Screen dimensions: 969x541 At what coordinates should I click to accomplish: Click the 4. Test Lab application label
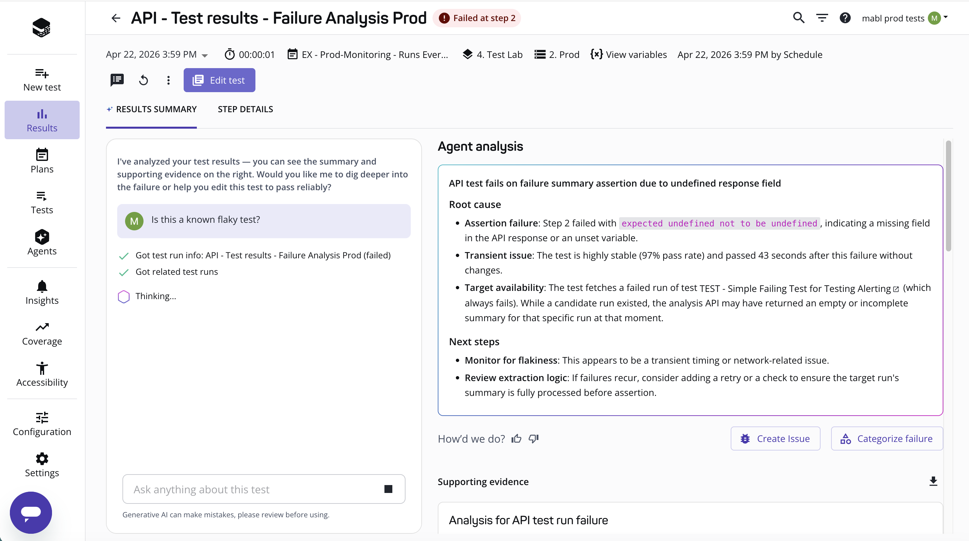492,55
